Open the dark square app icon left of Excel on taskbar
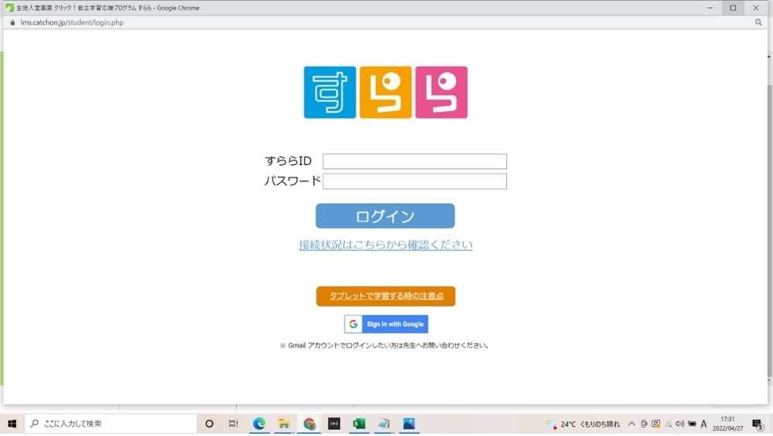The height and width of the screenshot is (436, 773). (334, 424)
